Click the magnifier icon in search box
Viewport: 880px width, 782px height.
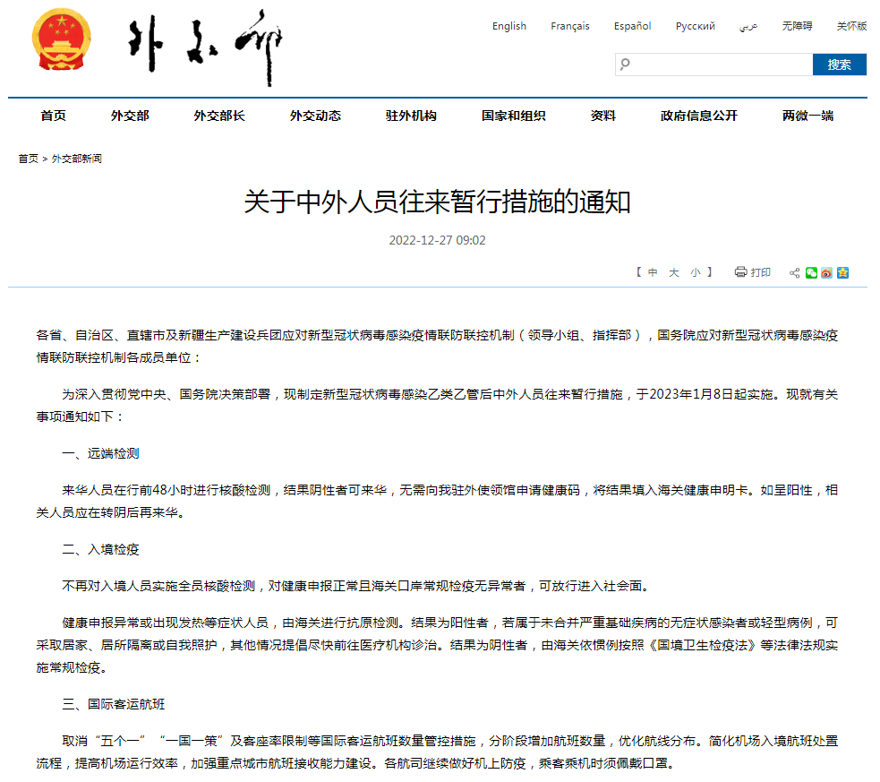point(626,64)
